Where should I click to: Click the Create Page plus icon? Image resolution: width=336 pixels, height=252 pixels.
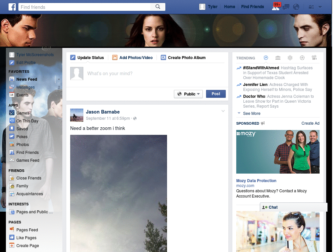(12, 245)
